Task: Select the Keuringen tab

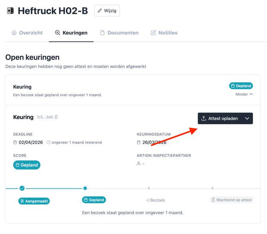Action: pos(71,33)
